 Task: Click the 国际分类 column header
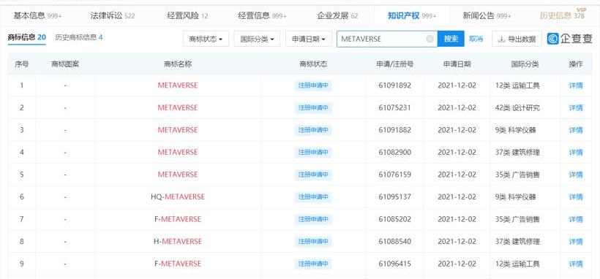click(x=525, y=64)
